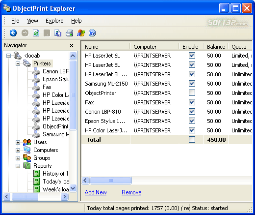The width and height of the screenshot is (255, 215).
Task: Select the 450.00 total balance cell
Action: (x=216, y=140)
